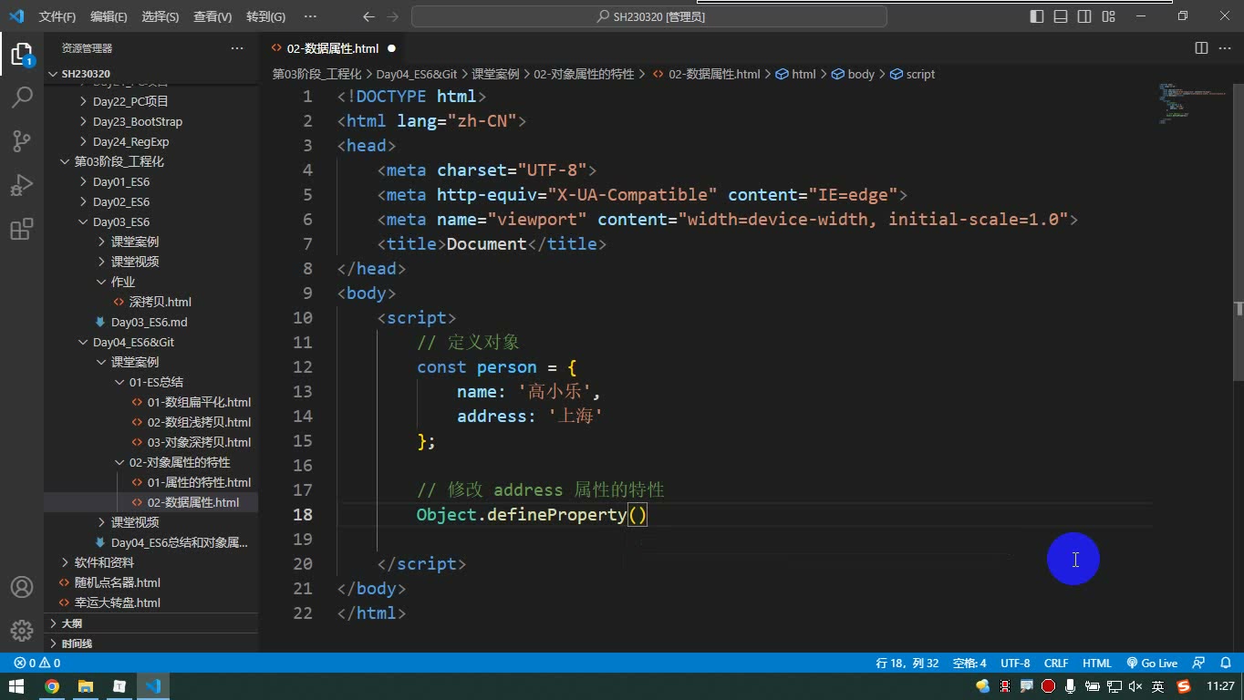Start the Go Live server

click(1152, 664)
